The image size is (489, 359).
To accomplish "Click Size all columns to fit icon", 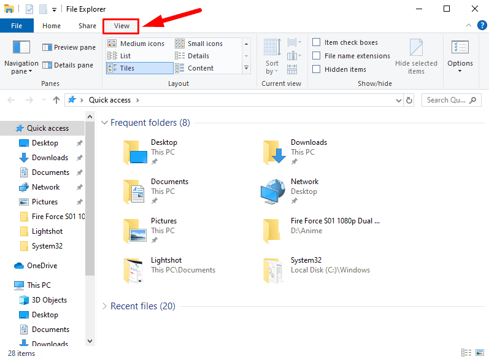I will [x=292, y=69].
